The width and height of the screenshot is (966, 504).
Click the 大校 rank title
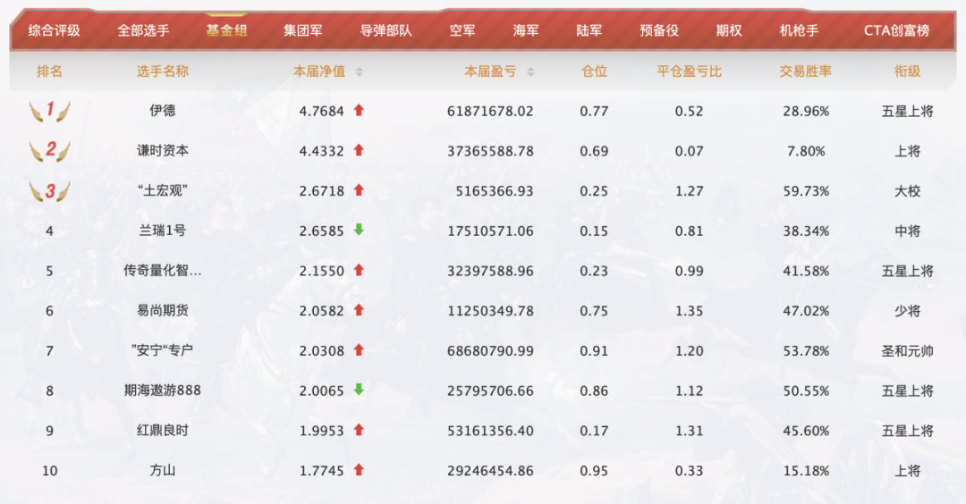coord(908,191)
